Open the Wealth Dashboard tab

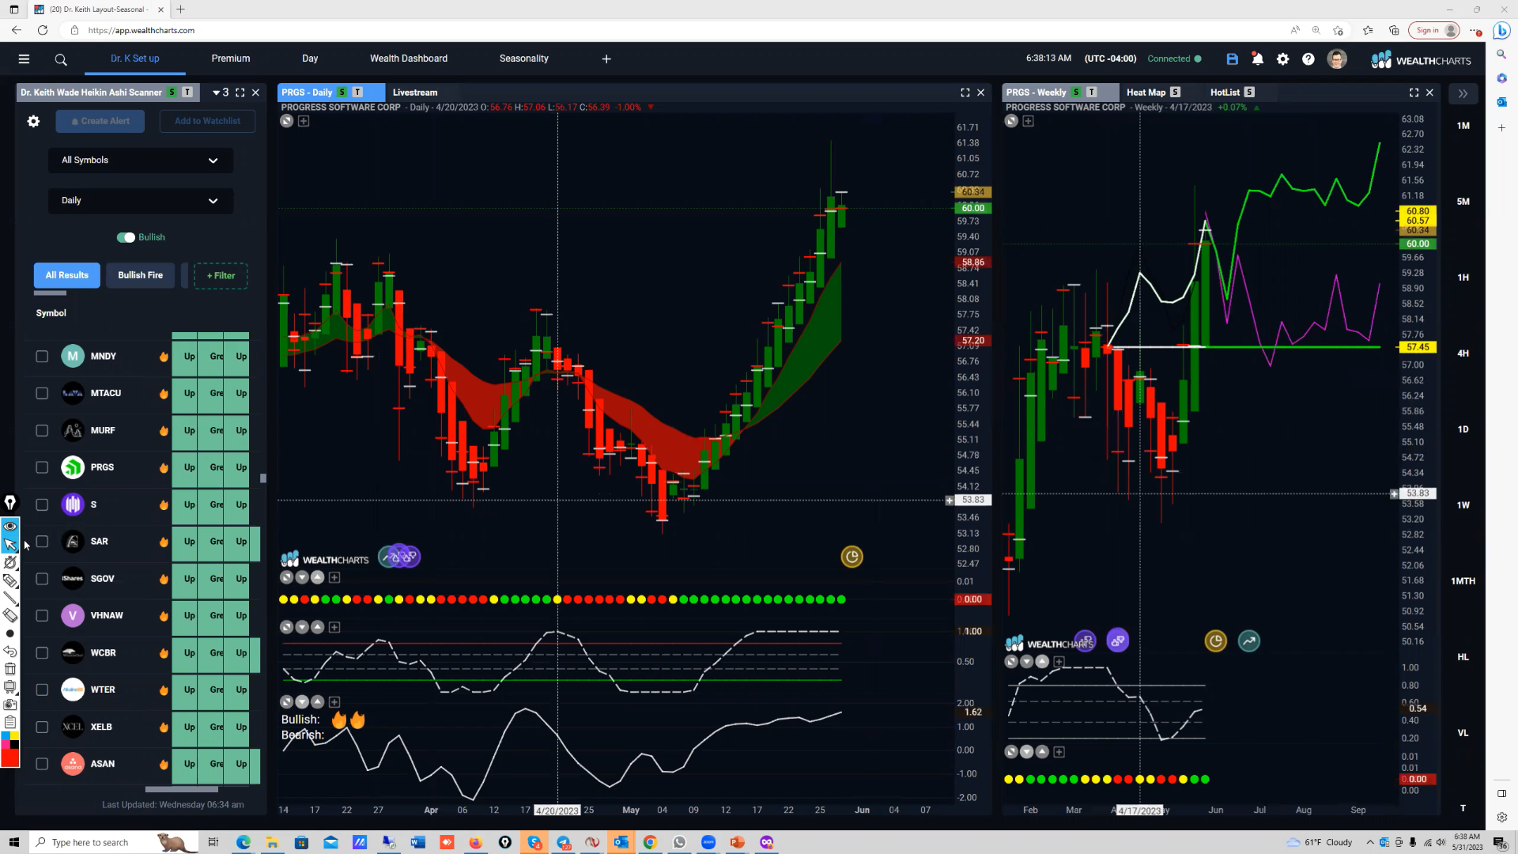tap(409, 59)
